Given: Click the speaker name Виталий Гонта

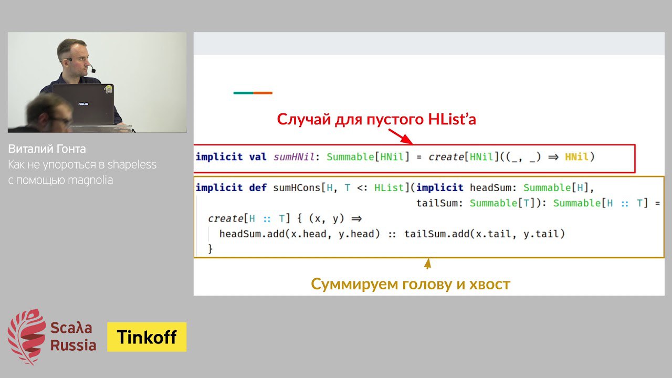Looking at the screenshot, I should pyautogui.click(x=47, y=149).
